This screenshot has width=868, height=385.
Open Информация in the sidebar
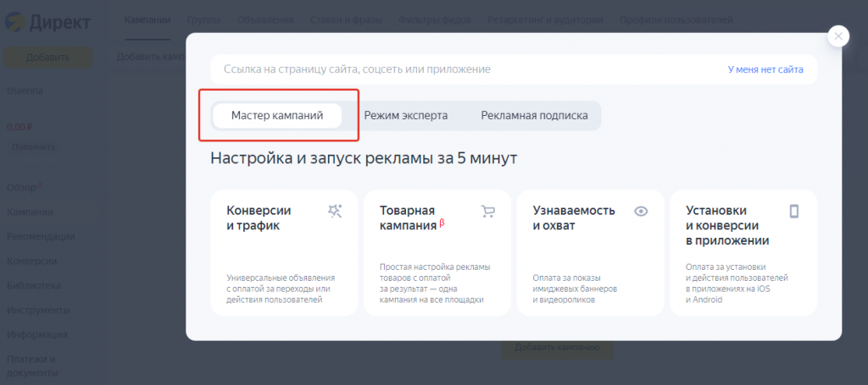pyautogui.click(x=37, y=335)
